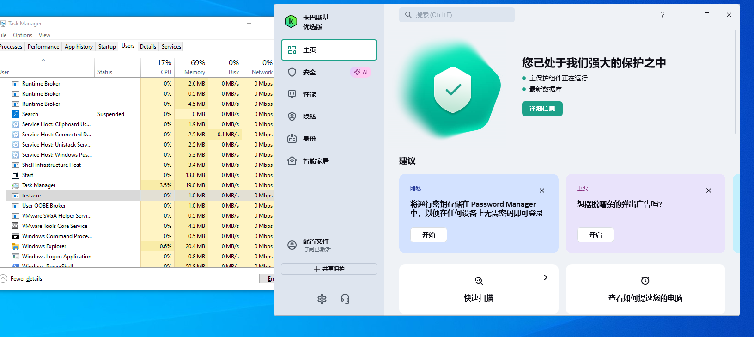
Task: Open the 查看如何提速您的电脑 card
Action: pos(645,289)
